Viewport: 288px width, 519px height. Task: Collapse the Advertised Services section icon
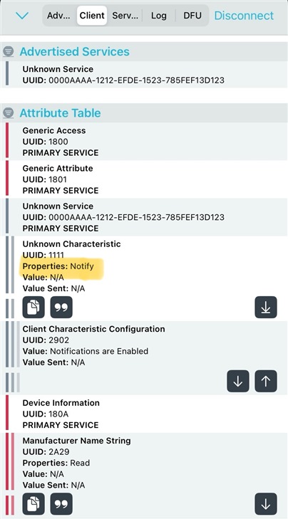pyautogui.click(x=9, y=52)
